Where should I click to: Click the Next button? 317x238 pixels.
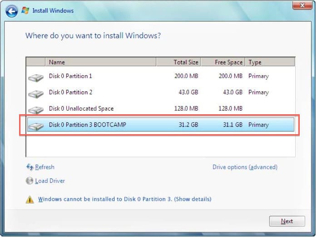click(x=287, y=221)
